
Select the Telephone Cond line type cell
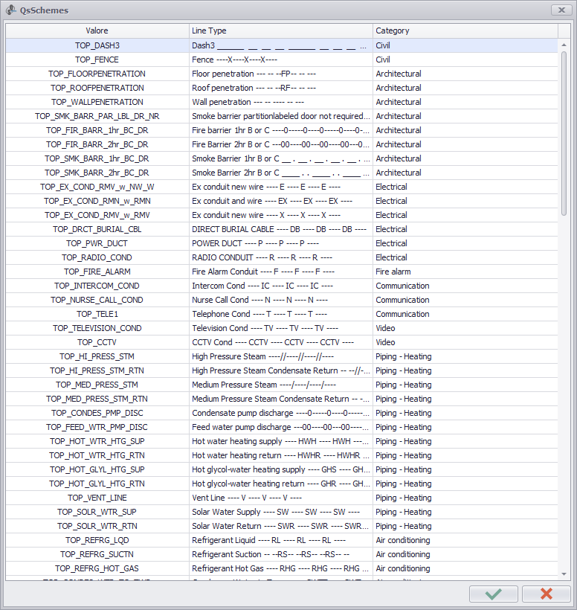tap(280, 314)
